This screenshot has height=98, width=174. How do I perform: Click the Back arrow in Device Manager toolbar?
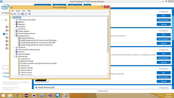point(12,14)
